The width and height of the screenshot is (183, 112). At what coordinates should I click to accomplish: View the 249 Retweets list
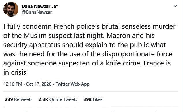click(19, 99)
